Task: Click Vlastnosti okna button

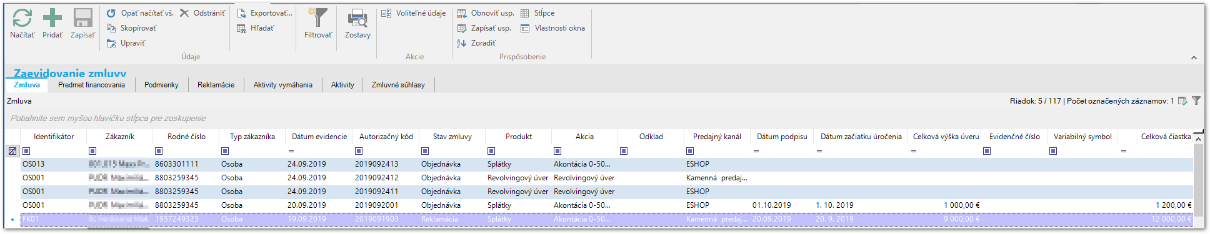Action: point(552,28)
